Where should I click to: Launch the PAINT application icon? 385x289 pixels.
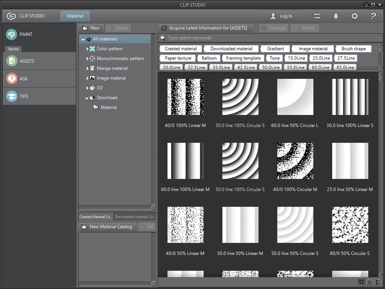[x=11, y=34]
